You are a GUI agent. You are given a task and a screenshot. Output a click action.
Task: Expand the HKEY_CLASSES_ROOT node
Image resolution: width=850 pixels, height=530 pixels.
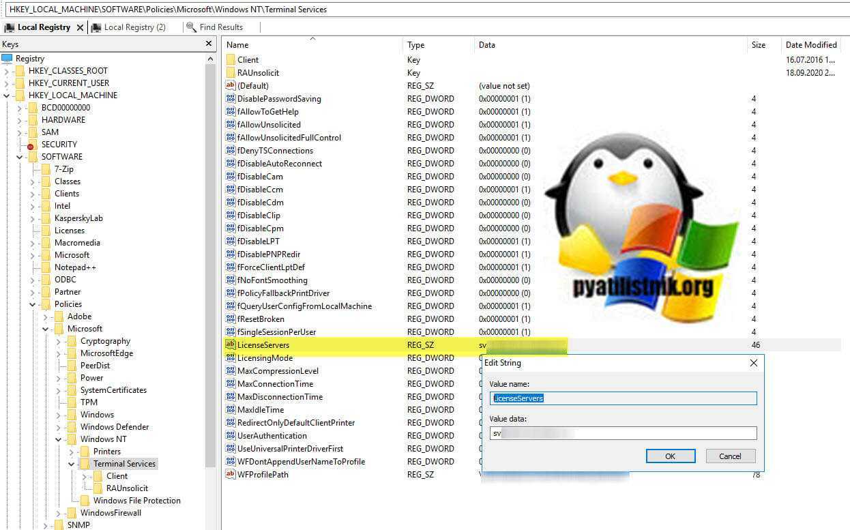click(7, 71)
